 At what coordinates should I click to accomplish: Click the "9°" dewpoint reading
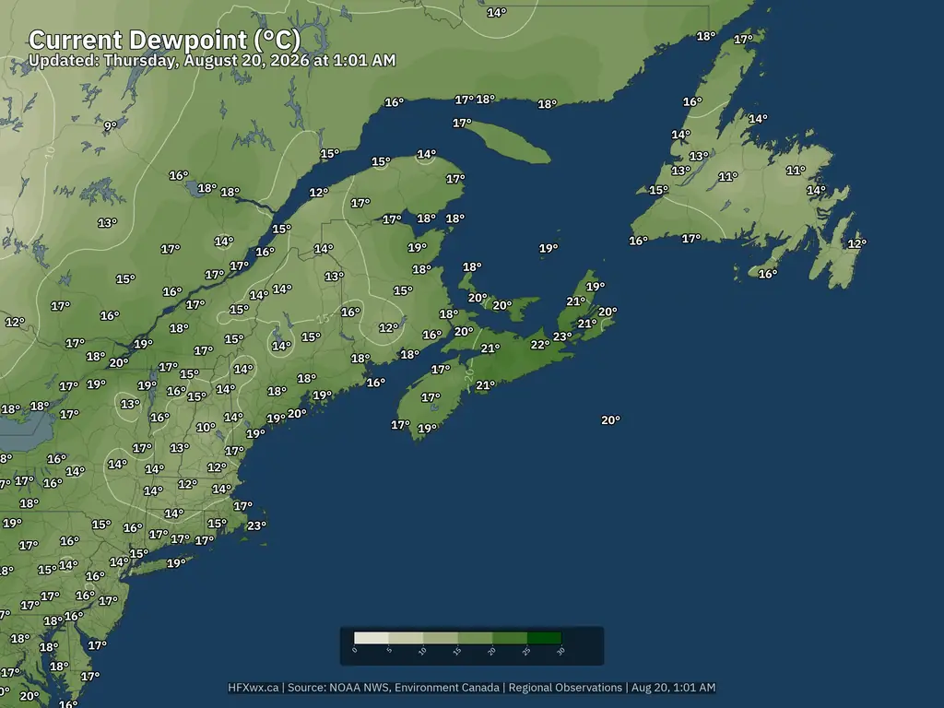111,125
